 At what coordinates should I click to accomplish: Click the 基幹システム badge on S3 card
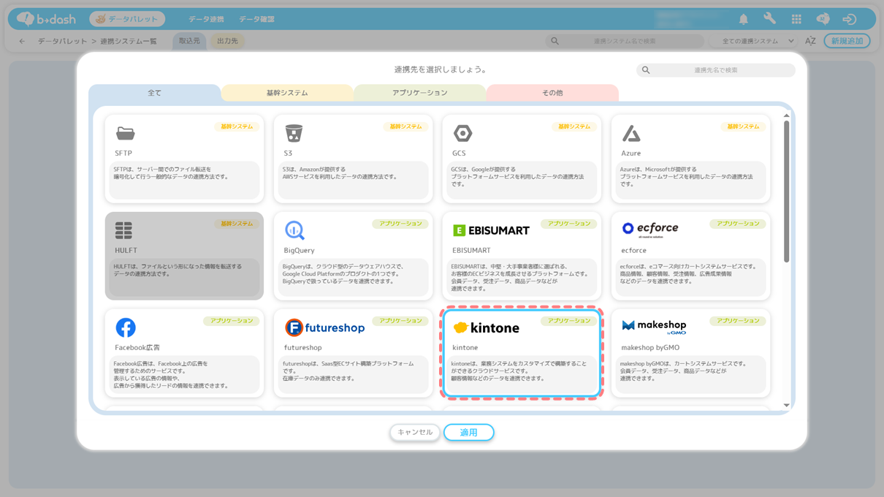[x=405, y=126]
